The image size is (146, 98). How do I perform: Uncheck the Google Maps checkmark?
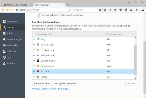[34, 66]
